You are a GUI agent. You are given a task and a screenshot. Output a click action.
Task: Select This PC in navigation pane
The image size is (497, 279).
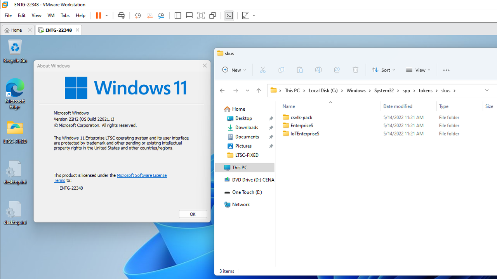pyautogui.click(x=245, y=168)
